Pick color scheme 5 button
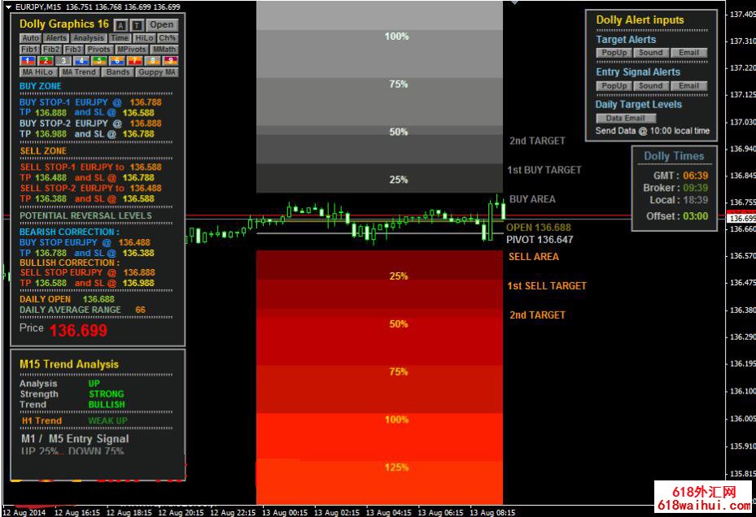 click(x=100, y=60)
